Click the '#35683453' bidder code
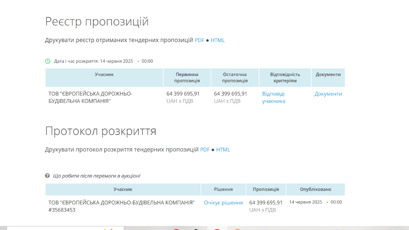Image resolution: width=409 pixels, height=230 pixels. tap(62, 210)
